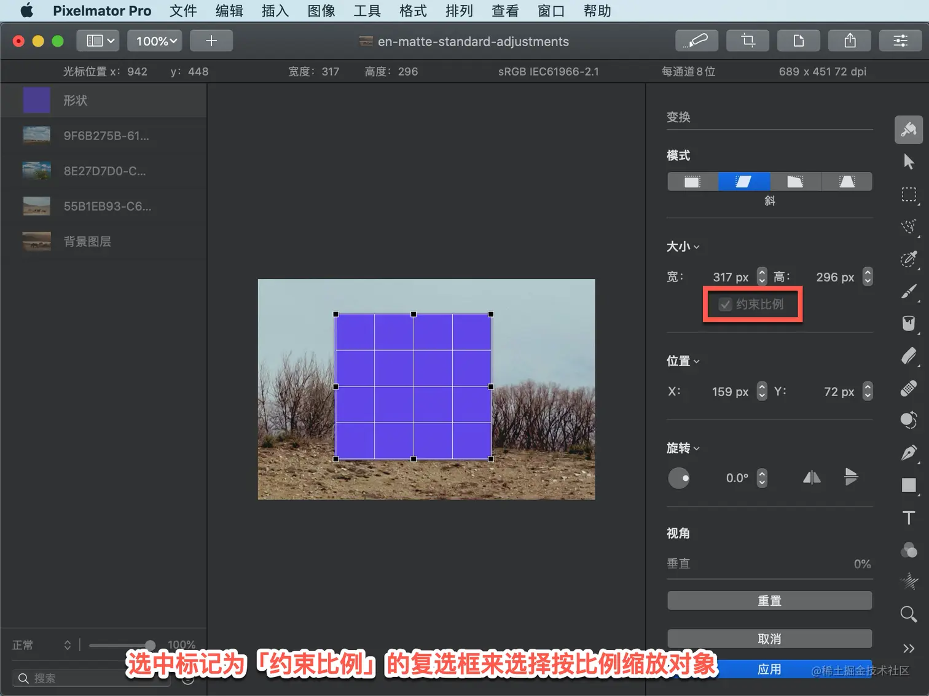The height and width of the screenshot is (696, 929).
Task: Flip the shape horizontally
Action: [812, 477]
